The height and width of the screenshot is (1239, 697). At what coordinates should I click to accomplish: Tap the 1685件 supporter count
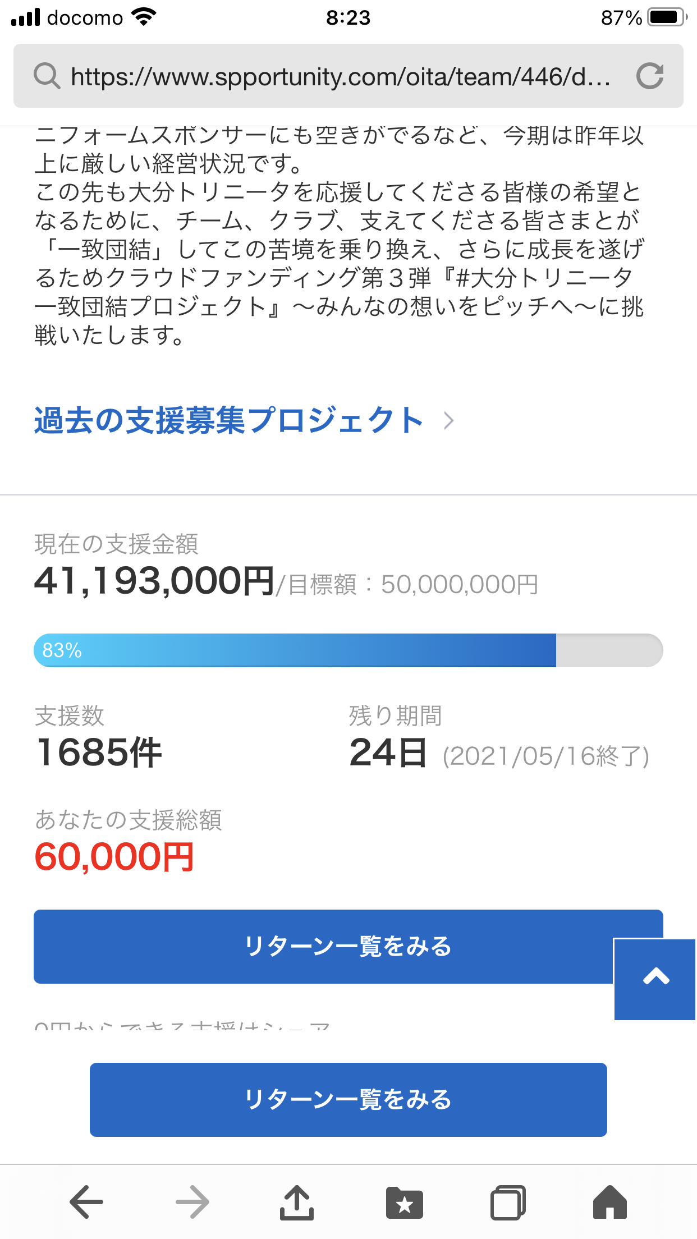tap(99, 752)
